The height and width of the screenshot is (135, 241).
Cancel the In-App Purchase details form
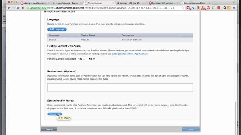[49, 129]
